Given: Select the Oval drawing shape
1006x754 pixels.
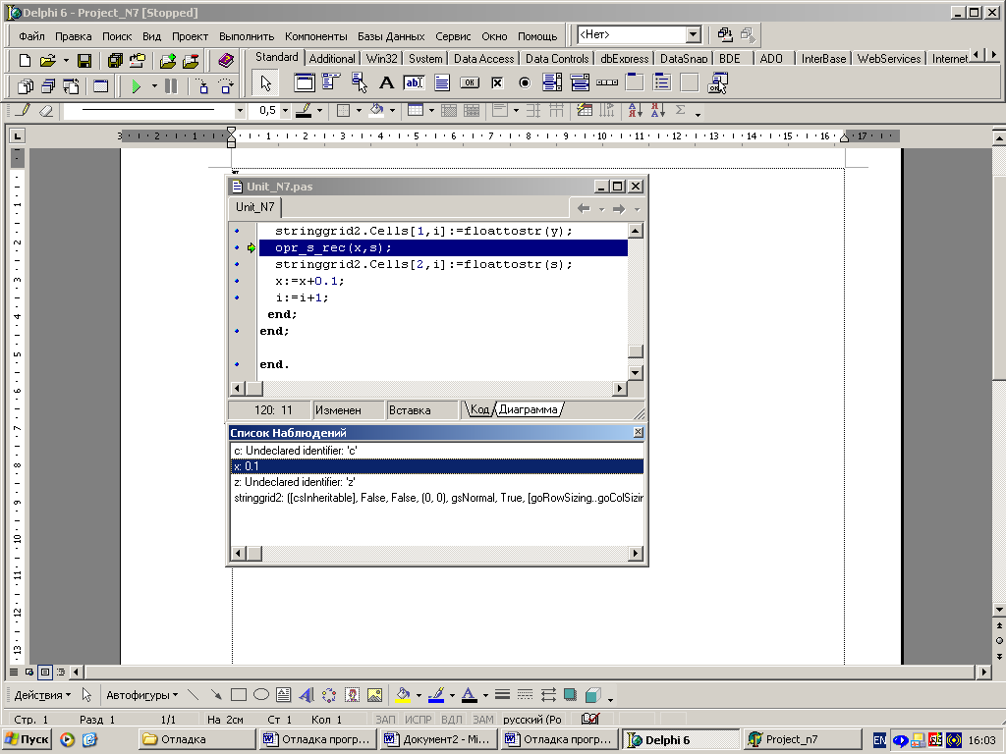Looking at the screenshot, I should 261,695.
